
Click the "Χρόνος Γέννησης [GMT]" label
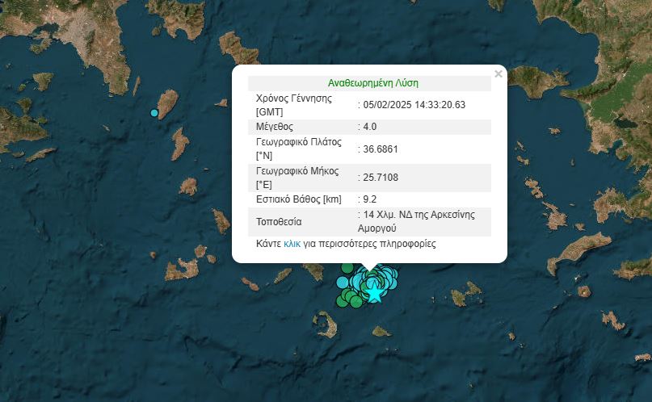click(294, 104)
